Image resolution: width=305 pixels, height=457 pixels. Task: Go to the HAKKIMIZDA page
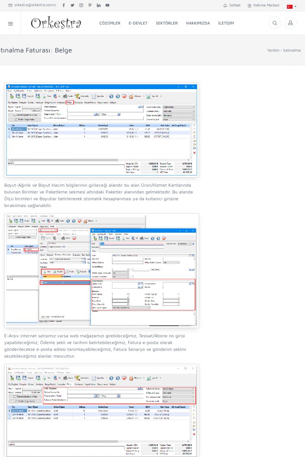(x=198, y=23)
